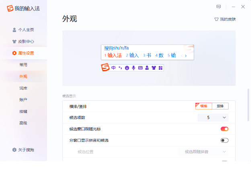This screenshot has height=174, width=252.
Task: Select 属性设置 in the sidebar
Action: (x=23, y=53)
